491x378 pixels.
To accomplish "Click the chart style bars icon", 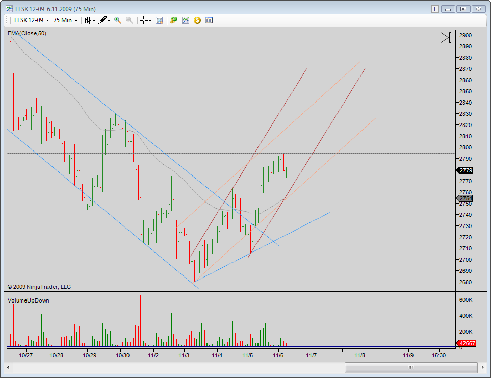I will pyautogui.click(x=88, y=20).
